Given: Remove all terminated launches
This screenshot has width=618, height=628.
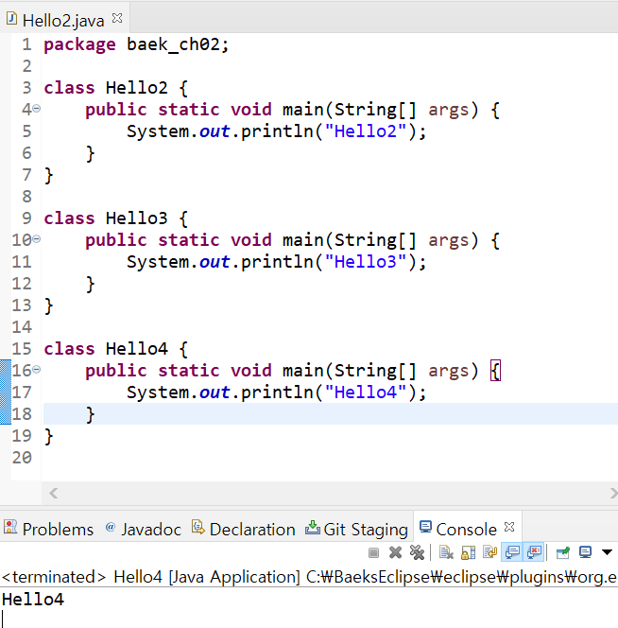Looking at the screenshot, I should (417, 552).
